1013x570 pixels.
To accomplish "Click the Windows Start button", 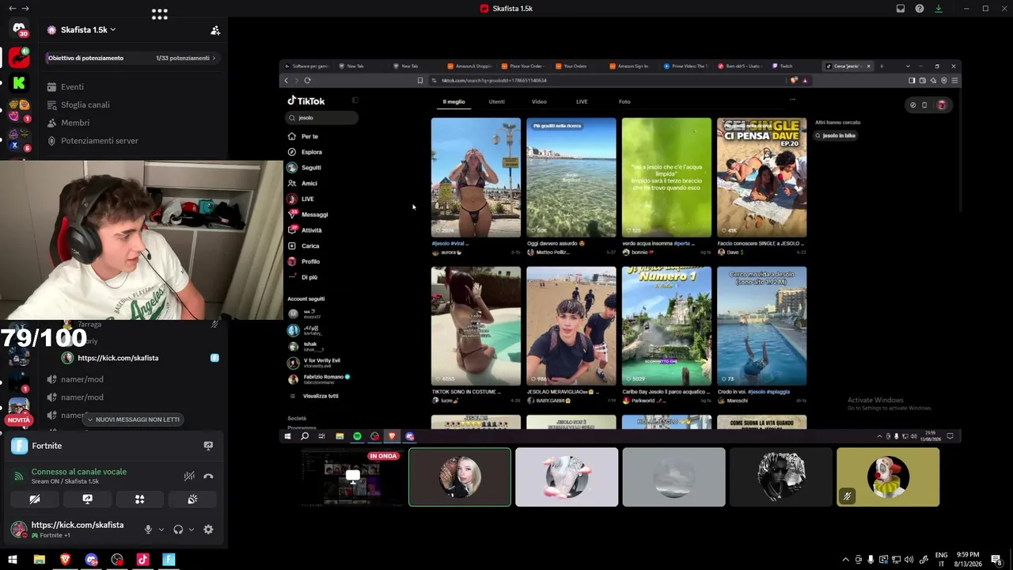I will pos(13,560).
